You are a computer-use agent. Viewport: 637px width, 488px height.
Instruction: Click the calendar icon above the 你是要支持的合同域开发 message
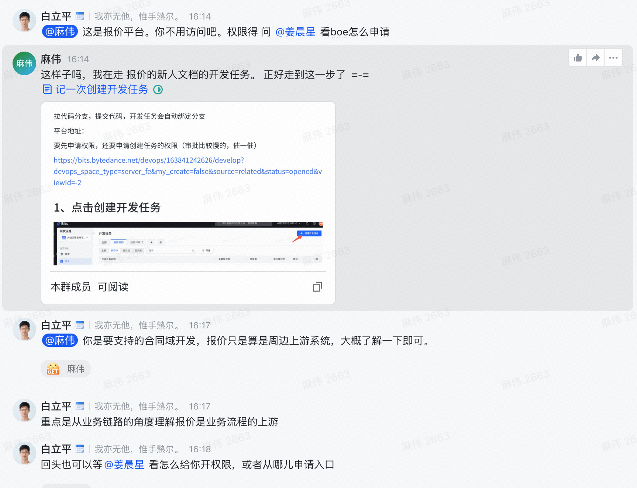[80, 325]
